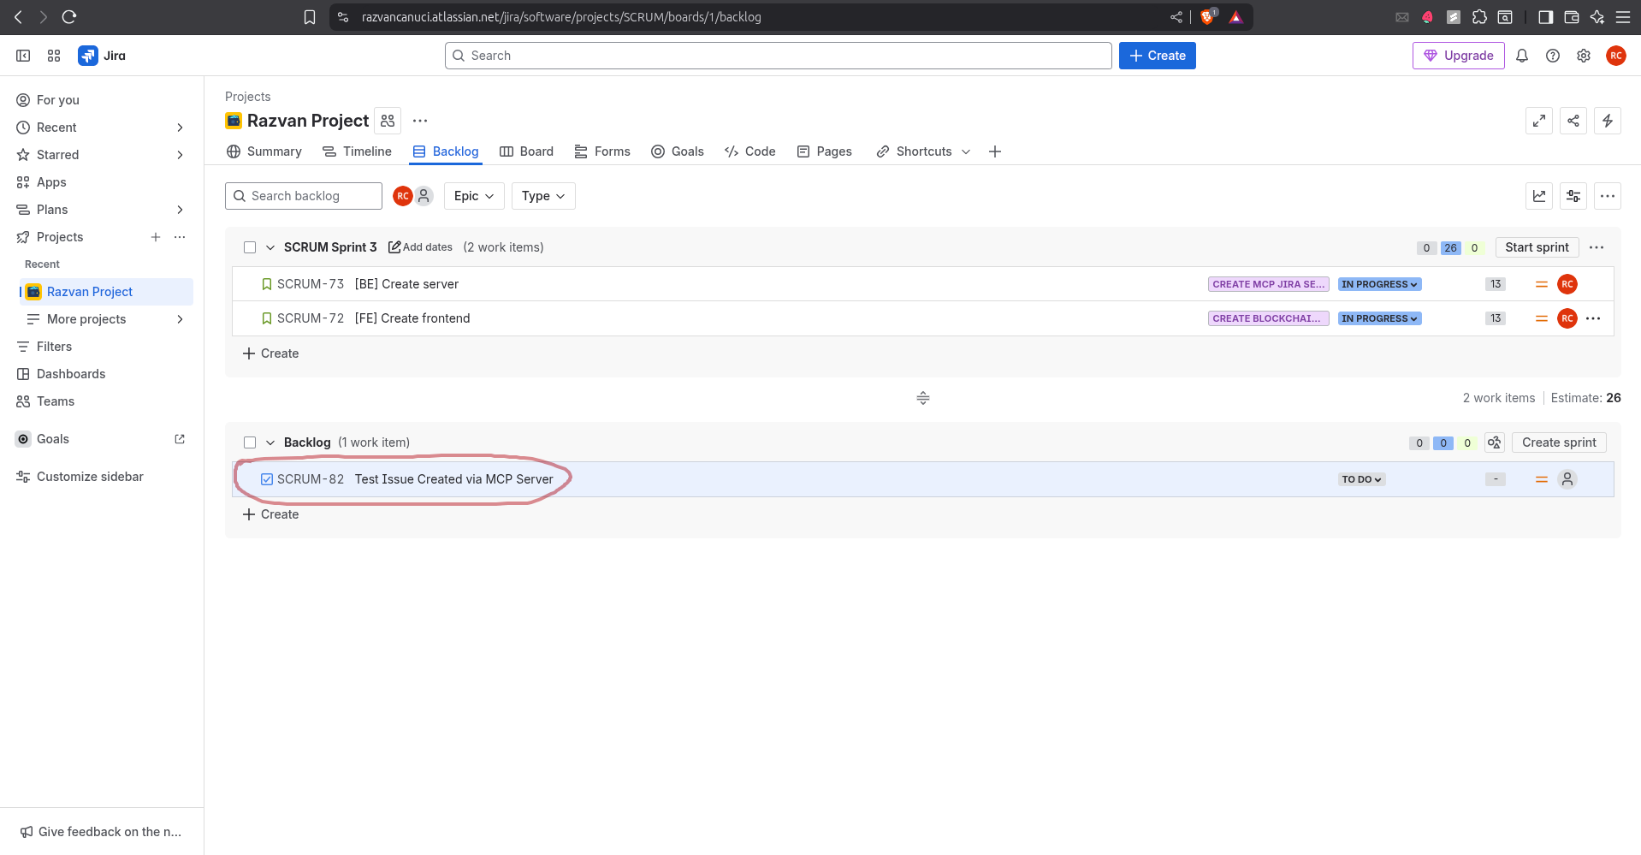The image size is (1641, 855).
Task: Open notifications bell icon
Action: click(x=1521, y=55)
